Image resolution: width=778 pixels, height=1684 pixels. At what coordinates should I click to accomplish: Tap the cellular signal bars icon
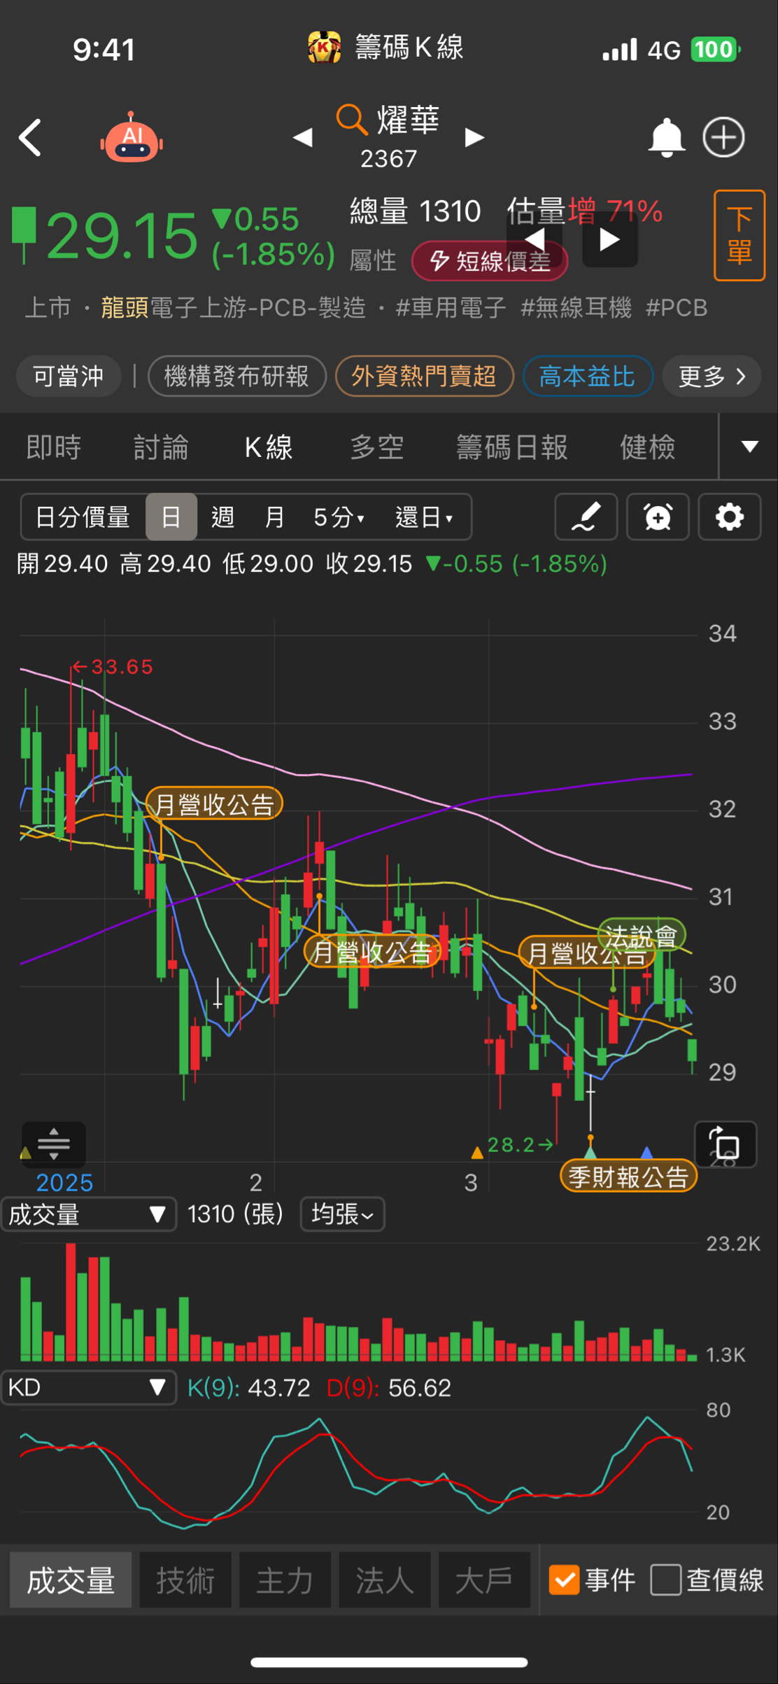pos(620,50)
